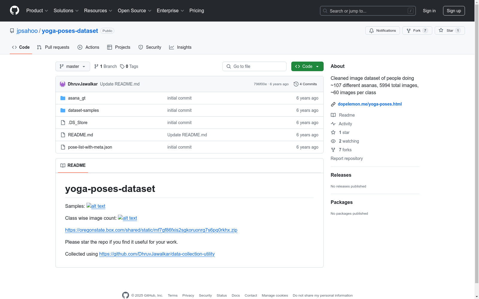Open the master branch selector
This screenshot has height=299, width=479.
[73, 66]
